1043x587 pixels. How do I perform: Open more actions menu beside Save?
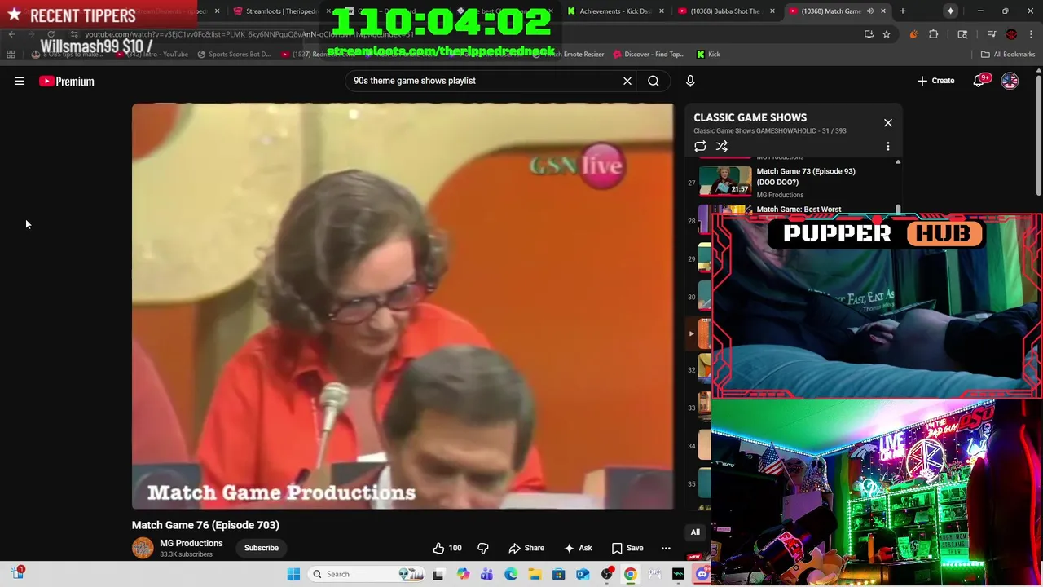coord(666,548)
